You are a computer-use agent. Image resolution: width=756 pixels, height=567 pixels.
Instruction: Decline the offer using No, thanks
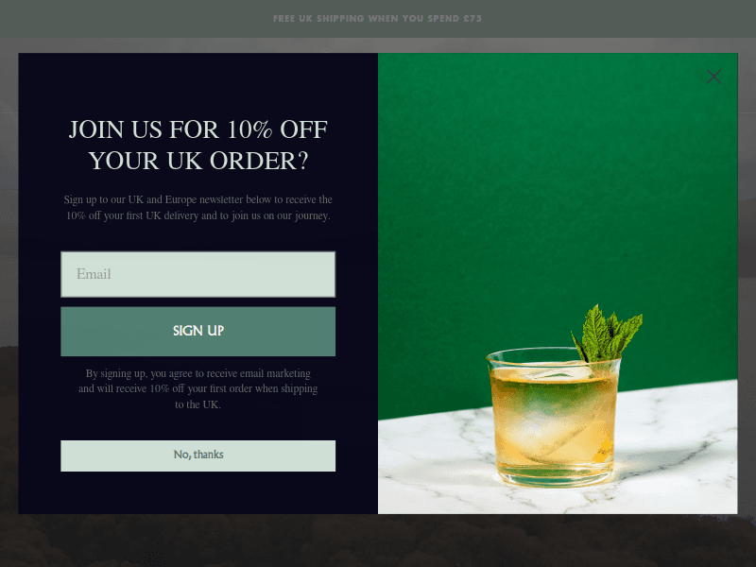coord(198,455)
